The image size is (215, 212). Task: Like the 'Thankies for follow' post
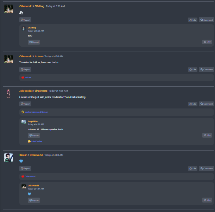[x=192, y=69]
